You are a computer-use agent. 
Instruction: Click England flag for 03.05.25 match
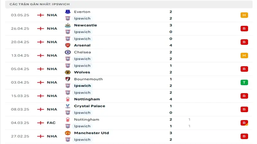40,15
